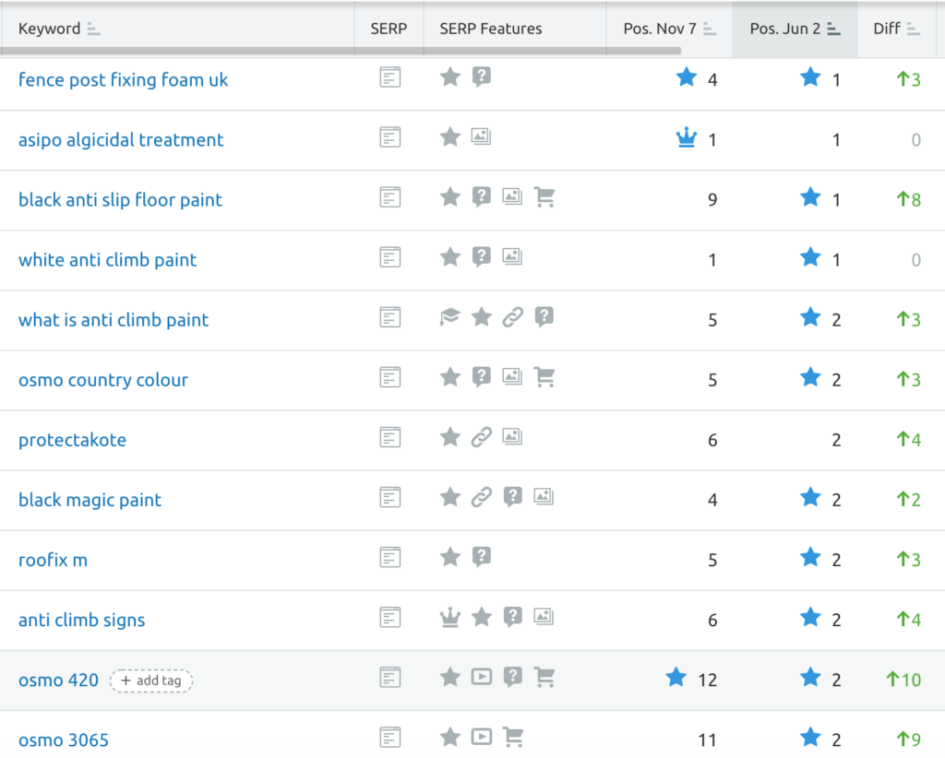
Task: Open keyword black anti slip floor paint
Action: (x=120, y=199)
